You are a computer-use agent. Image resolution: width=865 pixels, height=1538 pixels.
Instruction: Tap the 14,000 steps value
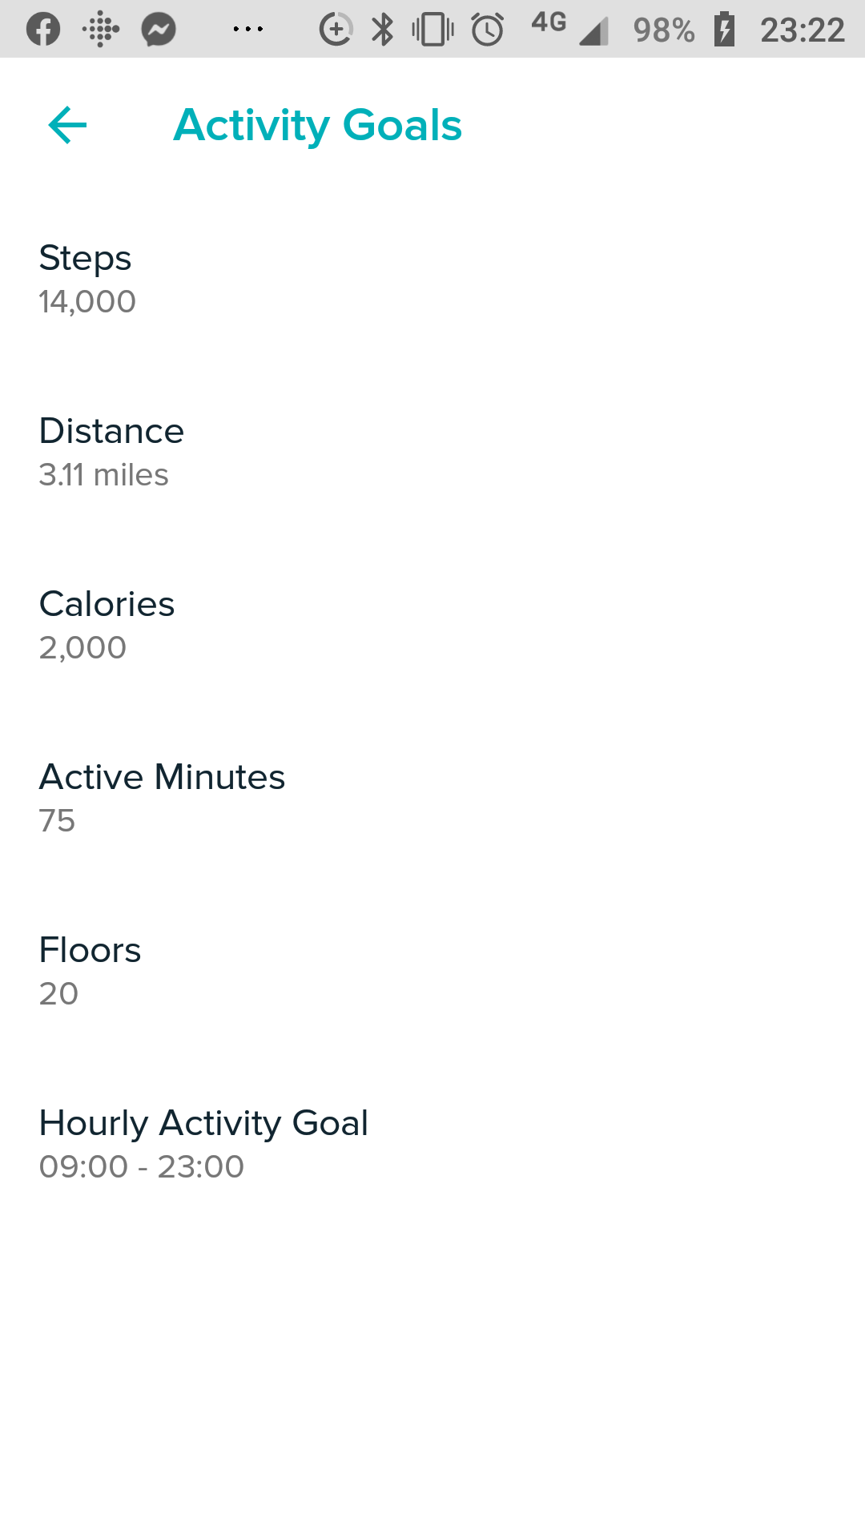click(87, 302)
